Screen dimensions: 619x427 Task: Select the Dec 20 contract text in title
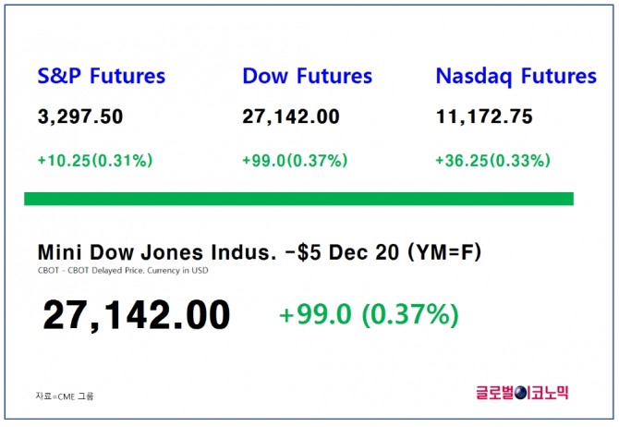pos(375,252)
